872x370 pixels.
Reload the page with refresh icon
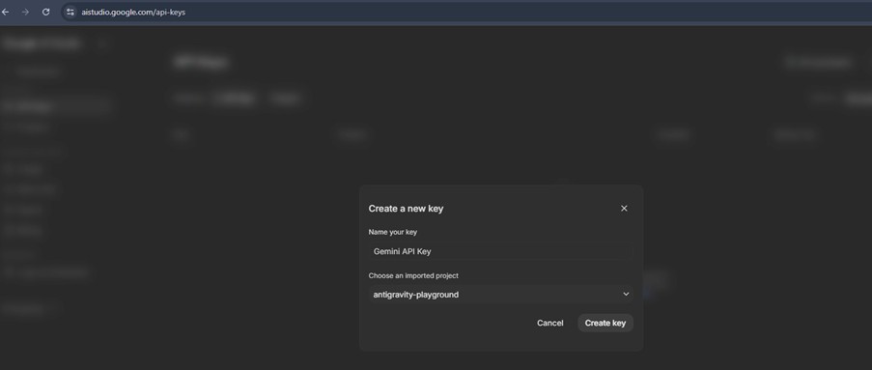point(46,12)
